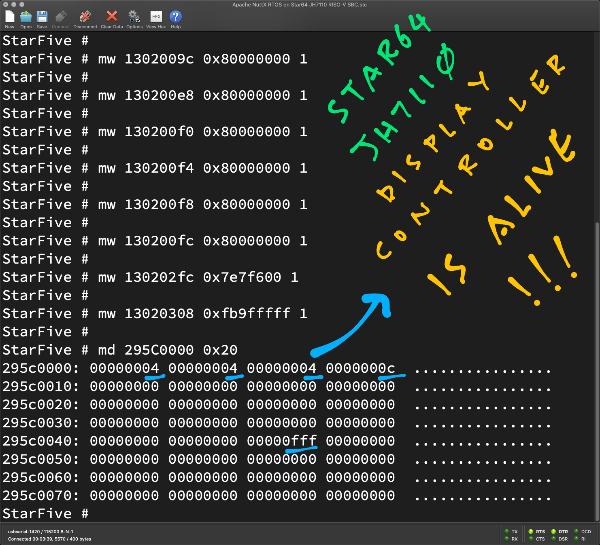Click the command 'mw 130200f4 0x80000000 1'
Screen dimensions: 600x545
pyautogui.click(x=202, y=168)
